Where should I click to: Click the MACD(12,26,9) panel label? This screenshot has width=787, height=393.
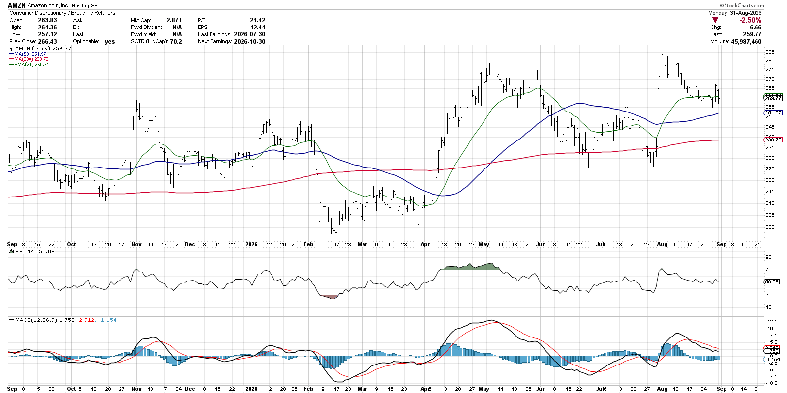35,320
